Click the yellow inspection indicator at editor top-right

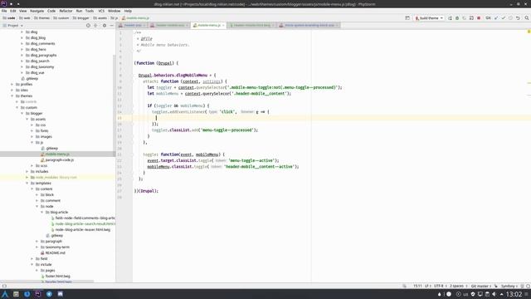coord(529,32)
